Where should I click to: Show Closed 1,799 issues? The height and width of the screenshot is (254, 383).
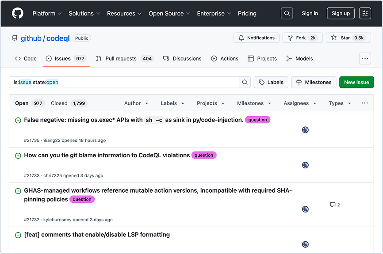(x=69, y=103)
